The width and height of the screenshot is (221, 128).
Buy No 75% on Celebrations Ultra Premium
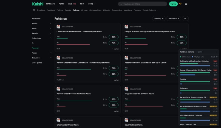[x=114, y=43]
